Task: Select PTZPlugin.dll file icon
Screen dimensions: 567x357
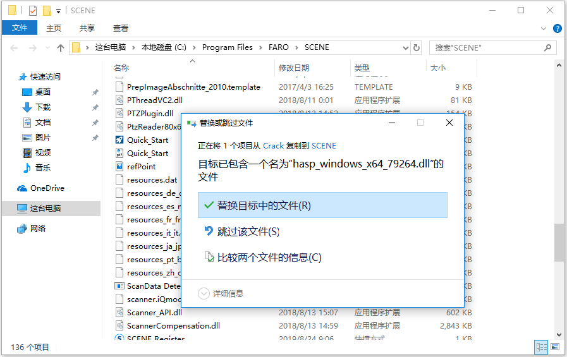Action: click(x=119, y=114)
